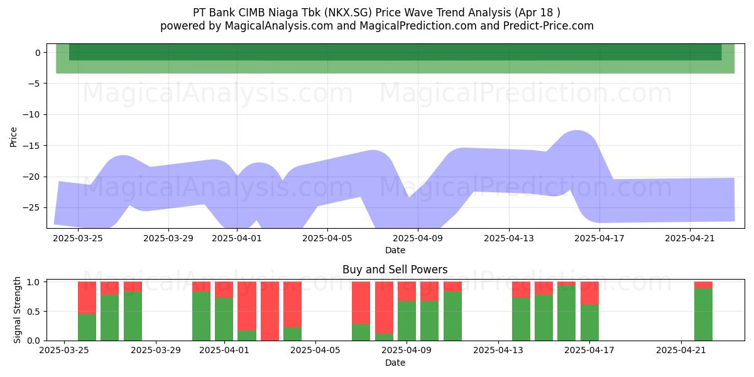
Task: Click the '0.5' tick on the signal strength axis
Action: [35, 312]
